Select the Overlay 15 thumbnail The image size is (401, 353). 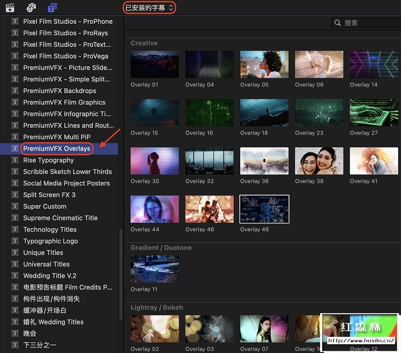click(155, 113)
